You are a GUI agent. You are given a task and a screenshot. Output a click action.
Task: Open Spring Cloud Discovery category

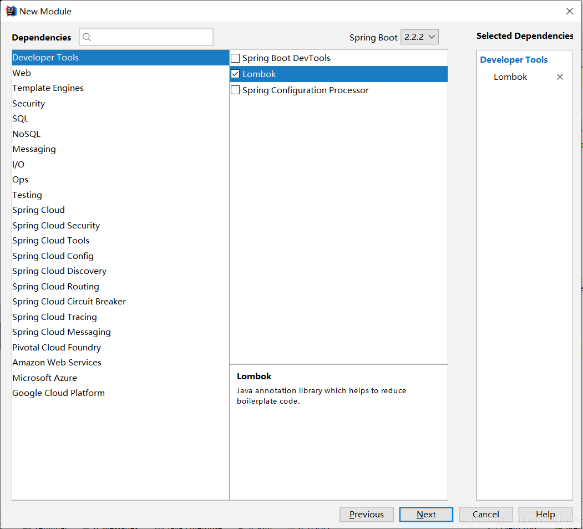(x=120, y=271)
